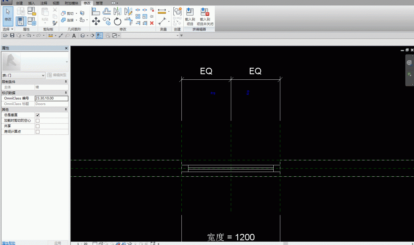Select the 宽度 = 1200 dimension label

click(x=231, y=237)
